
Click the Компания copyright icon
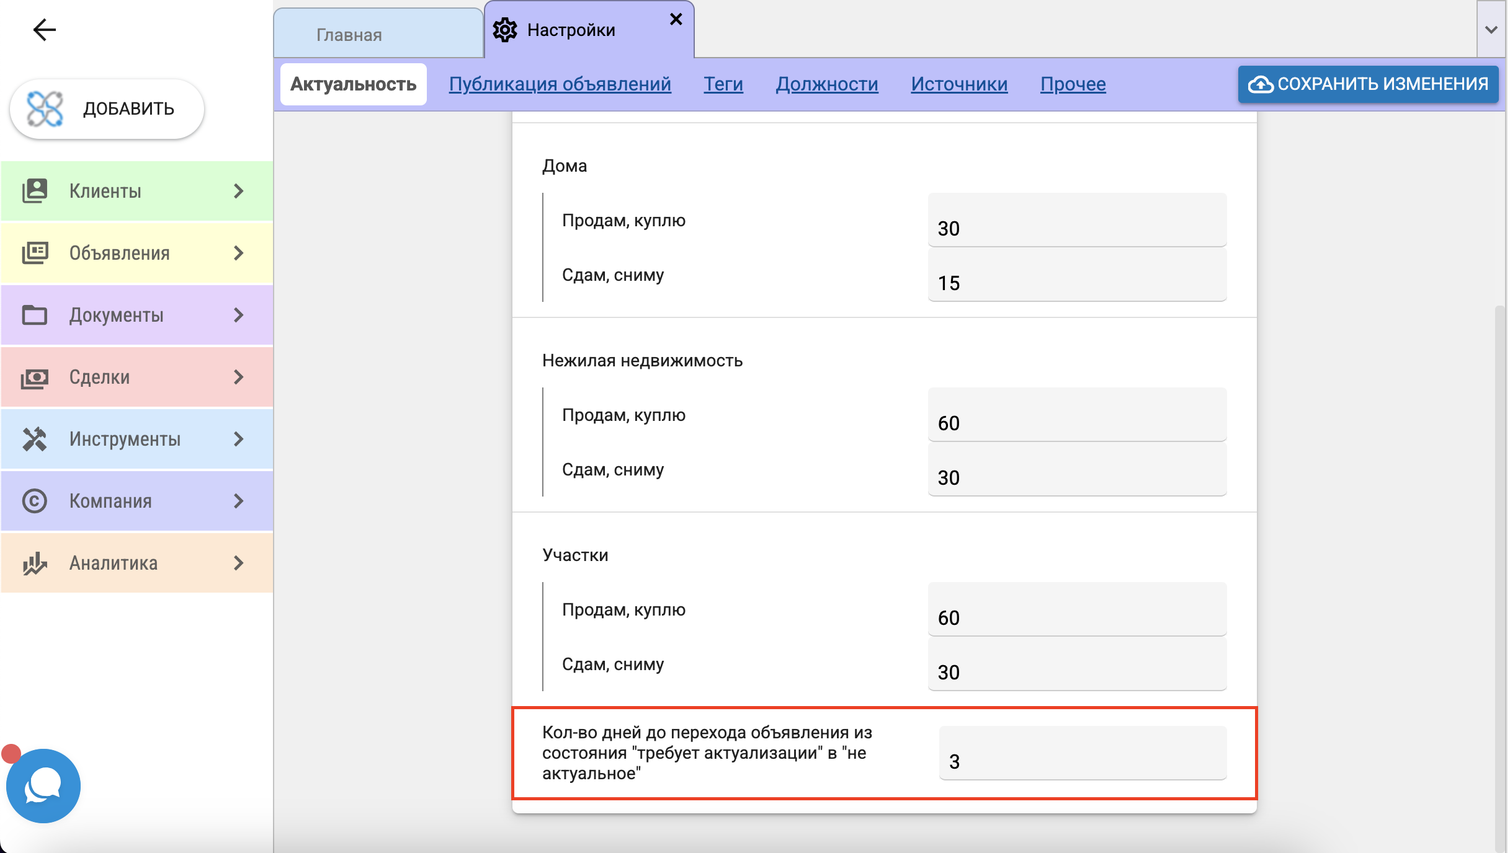click(35, 501)
